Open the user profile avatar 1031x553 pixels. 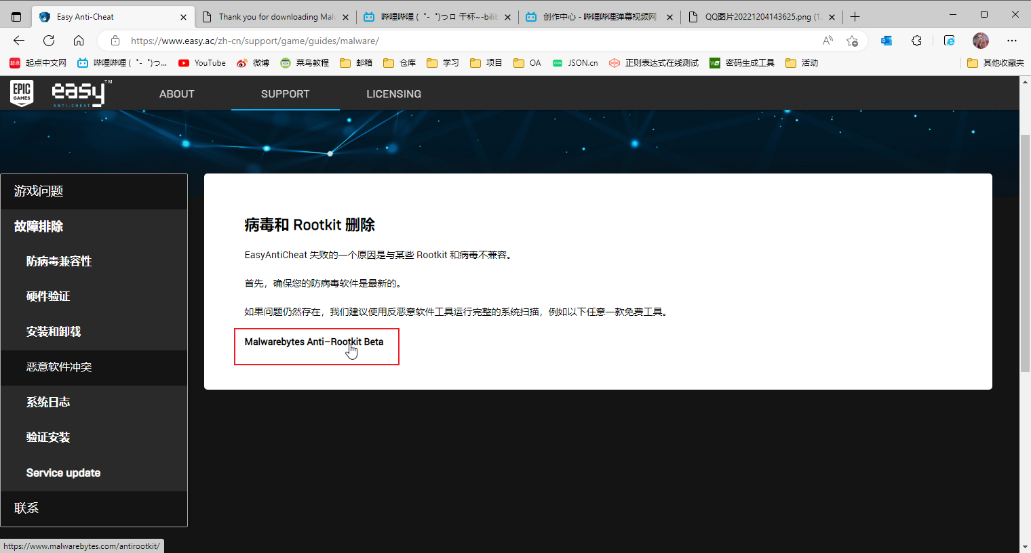coord(981,41)
